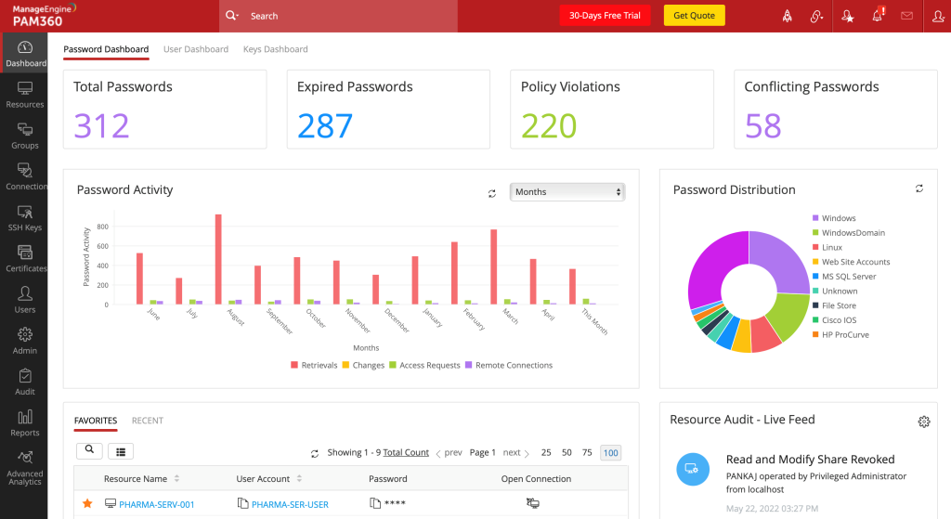This screenshot has width=951, height=519.
Task: Go to Certificates in the sidebar
Action: [25, 258]
